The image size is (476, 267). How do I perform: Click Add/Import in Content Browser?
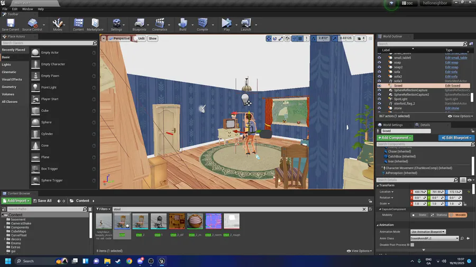click(16, 201)
